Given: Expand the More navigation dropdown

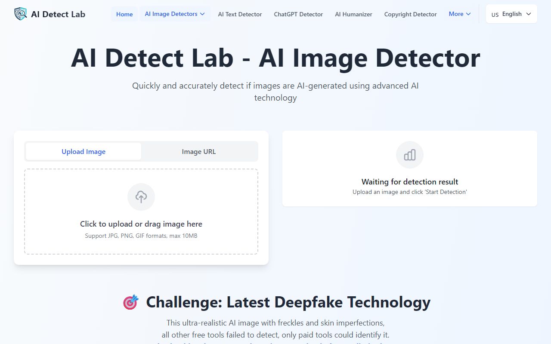Looking at the screenshot, I should 459,14.
